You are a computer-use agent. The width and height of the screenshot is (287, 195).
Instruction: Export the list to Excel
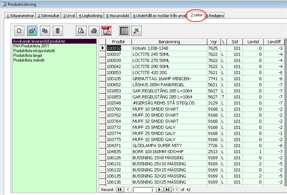pos(137,30)
